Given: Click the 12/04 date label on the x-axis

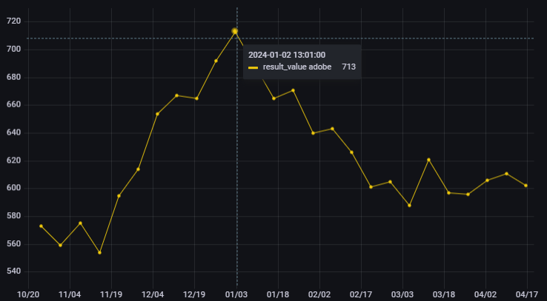Looking at the screenshot, I should pos(153,295).
